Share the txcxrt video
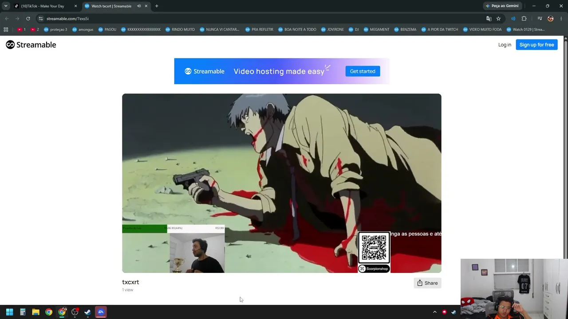568x319 pixels. (x=427, y=283)
